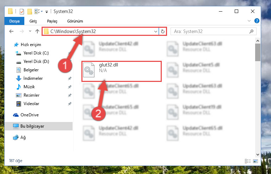The image size is (271, 174).
Task: Expand the ribbon using the chevron
Action: 249,21
